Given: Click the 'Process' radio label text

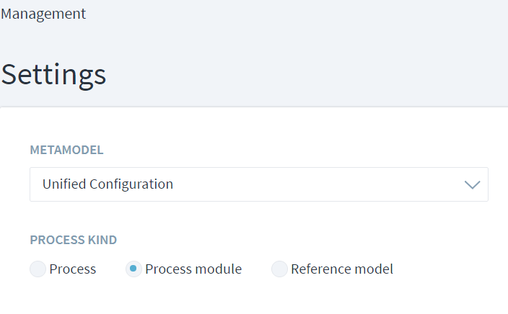Looking at the screenshot, I should (73, 269).
